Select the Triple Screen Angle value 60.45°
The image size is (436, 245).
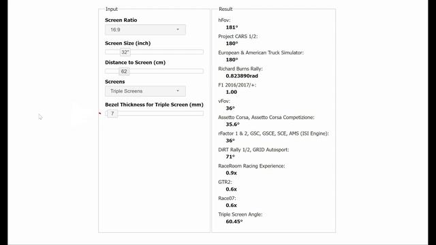tap(234, 221)
